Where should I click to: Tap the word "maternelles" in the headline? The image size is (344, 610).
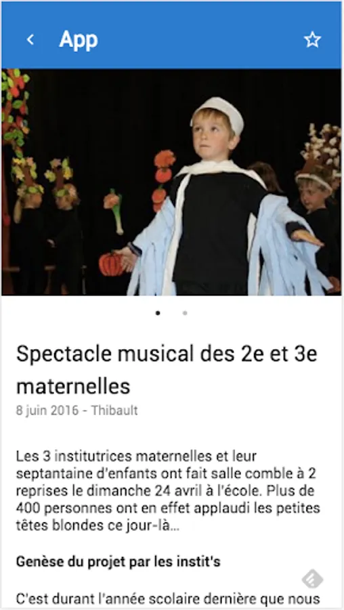click(x=73, y=386)
